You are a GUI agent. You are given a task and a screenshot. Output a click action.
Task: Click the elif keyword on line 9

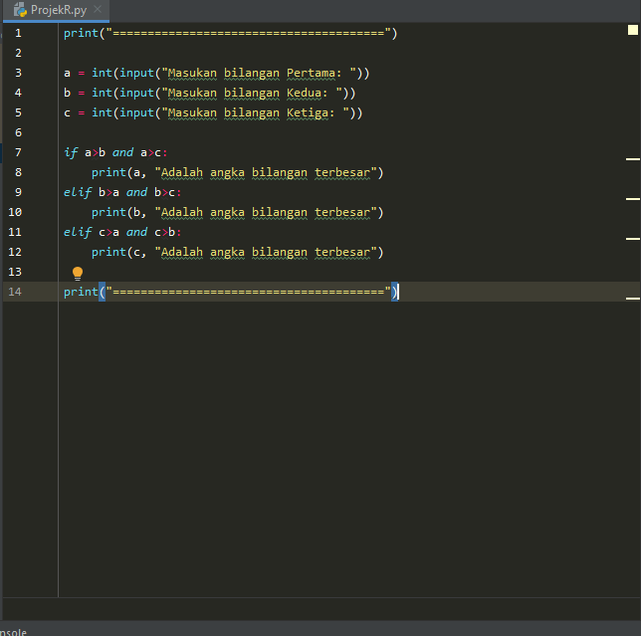click(x=78, y=192)
